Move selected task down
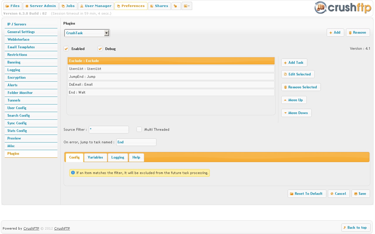This screenshot has width=375, height=234. 296,113
